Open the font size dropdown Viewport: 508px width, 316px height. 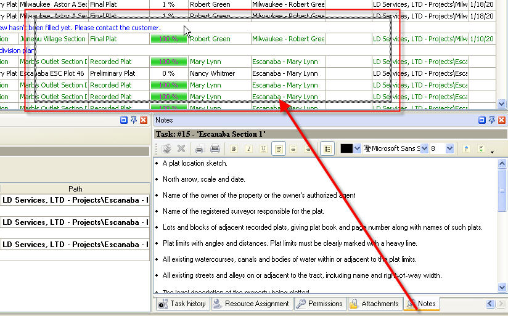point(449,148)
